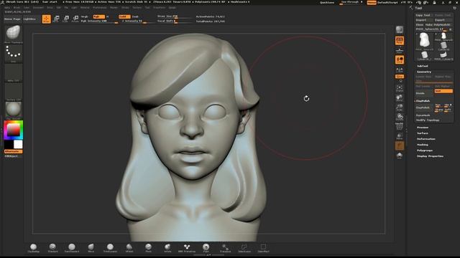
Task: Select the Transpose brush
Action: [x=225, y=248]
